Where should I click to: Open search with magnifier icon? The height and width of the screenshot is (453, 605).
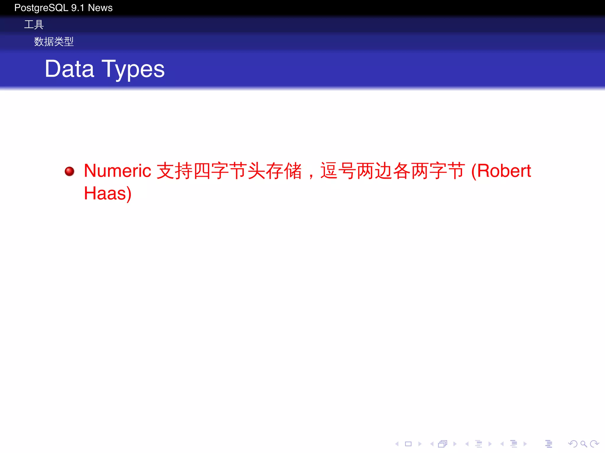(x=584, y=444)
